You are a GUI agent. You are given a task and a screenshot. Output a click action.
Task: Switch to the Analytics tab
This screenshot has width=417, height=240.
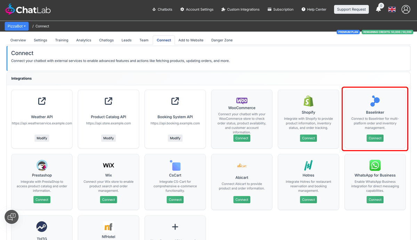(x=83, y=40)
